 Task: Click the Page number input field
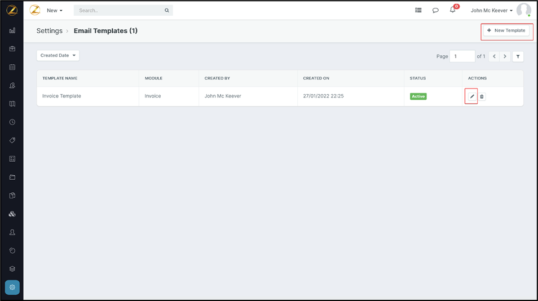[x=462, y=56]
